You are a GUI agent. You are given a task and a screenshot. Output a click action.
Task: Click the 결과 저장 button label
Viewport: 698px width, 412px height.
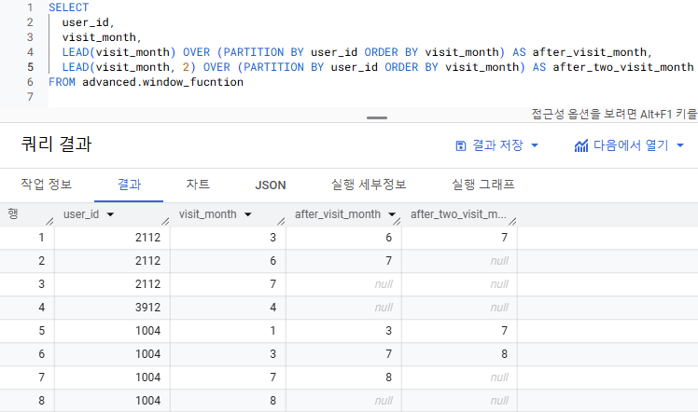pos(497,145)
